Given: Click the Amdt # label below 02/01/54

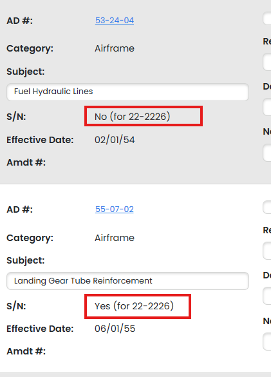Looking at the screenshot, I should pyautogui.click(x=26, y=162).
